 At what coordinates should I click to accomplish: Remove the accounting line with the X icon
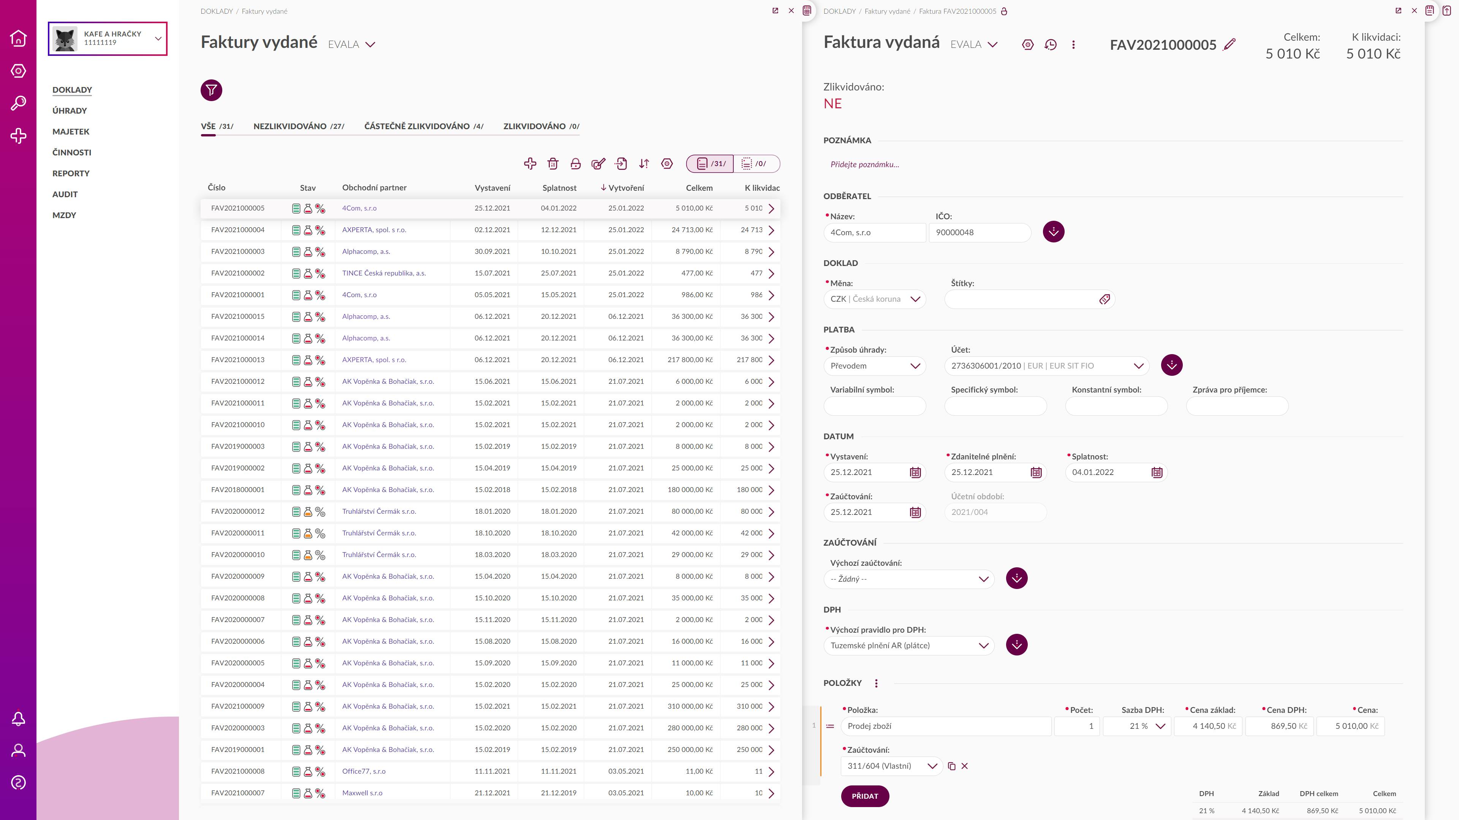coord(965,766)
